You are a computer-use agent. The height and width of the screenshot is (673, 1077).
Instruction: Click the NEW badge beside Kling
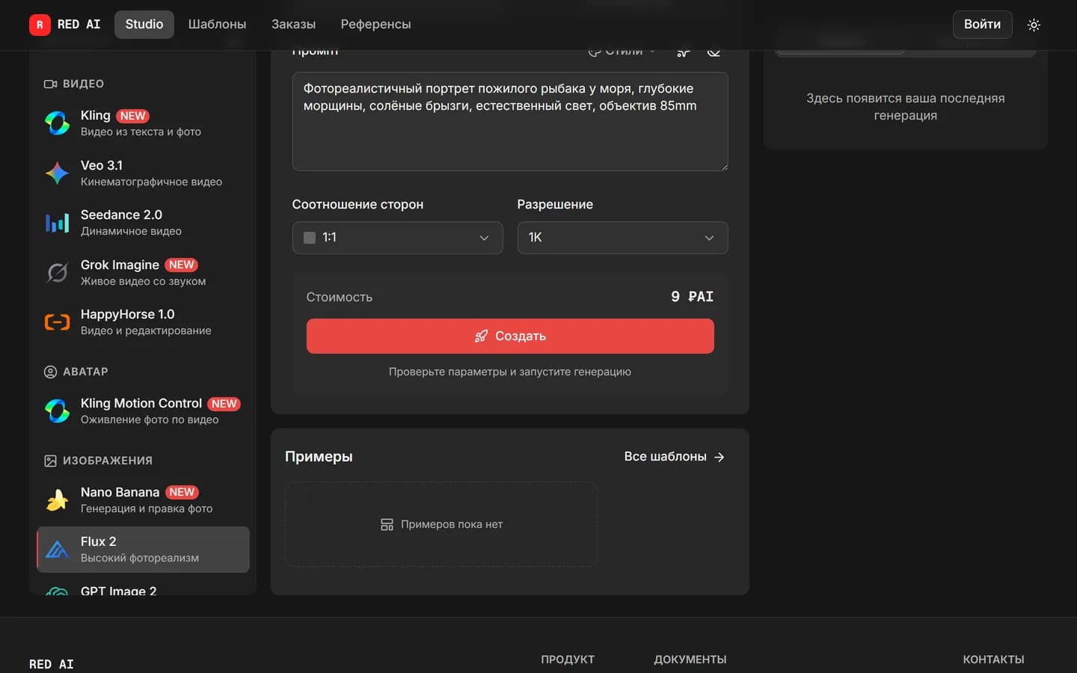132,116
